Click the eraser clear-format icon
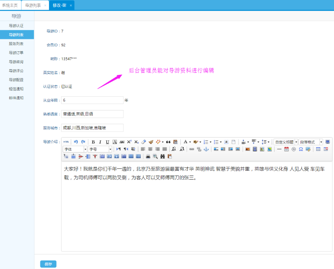Image resolution: width=334 pixels, height=269 pixels. 143,142
